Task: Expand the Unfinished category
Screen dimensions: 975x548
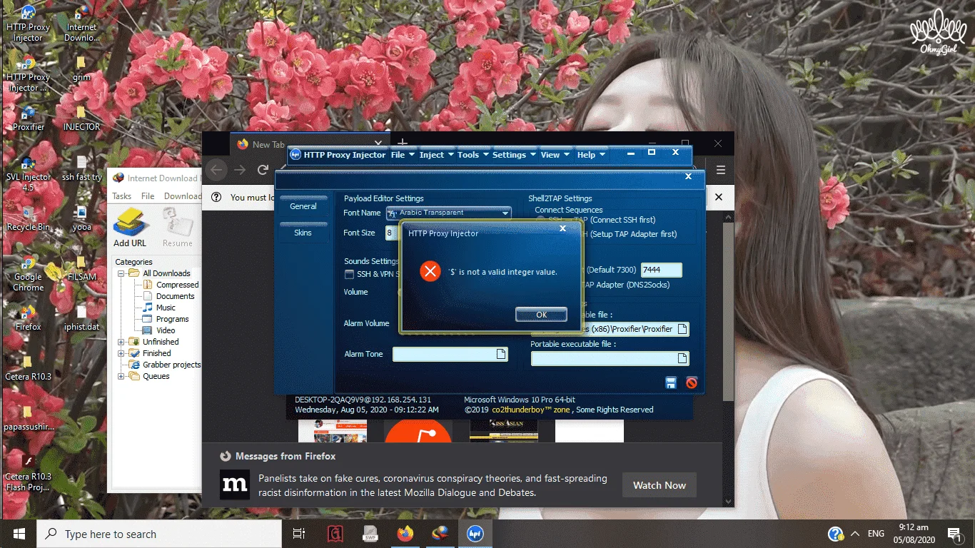Action: coord(121,342)
